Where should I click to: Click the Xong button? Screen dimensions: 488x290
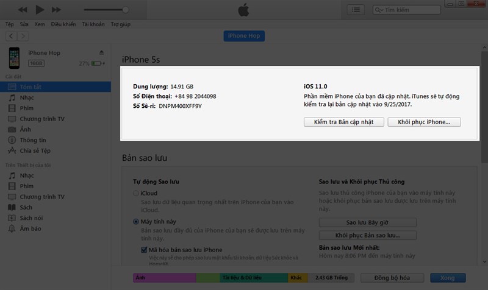(x=448, y=278)
